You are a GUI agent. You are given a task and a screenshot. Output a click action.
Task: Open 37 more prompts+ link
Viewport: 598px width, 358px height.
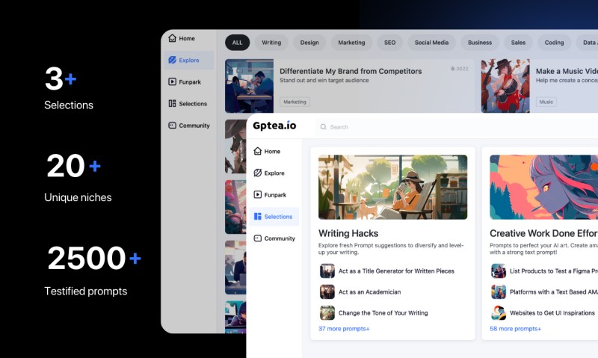[x=344, y=328]
